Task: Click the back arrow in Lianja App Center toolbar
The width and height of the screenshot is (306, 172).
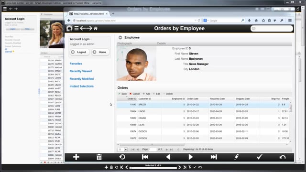Action: click(x=11, y=9)
